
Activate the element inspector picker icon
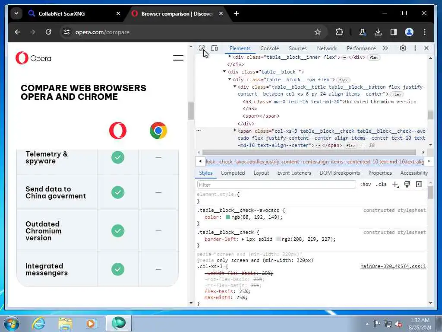point(202,48)
